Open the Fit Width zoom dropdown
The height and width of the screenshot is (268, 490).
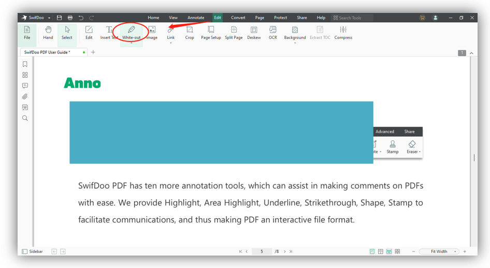(x=439, y=251)
